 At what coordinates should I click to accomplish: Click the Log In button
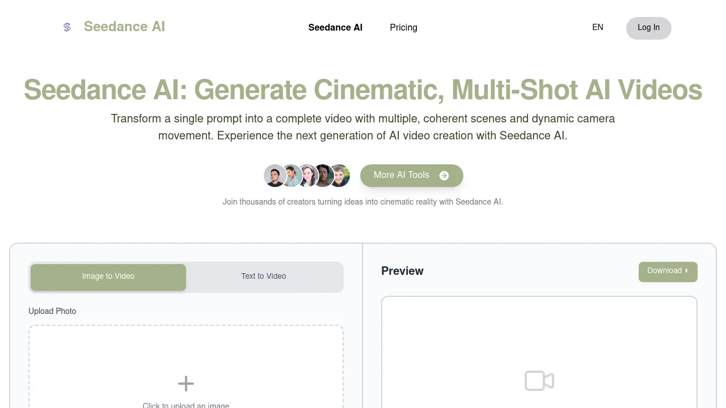click(649, 28)
